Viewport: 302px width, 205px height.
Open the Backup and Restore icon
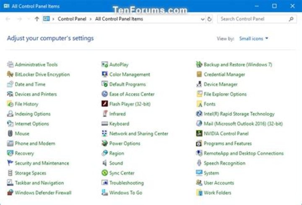[x=199, y=64]
